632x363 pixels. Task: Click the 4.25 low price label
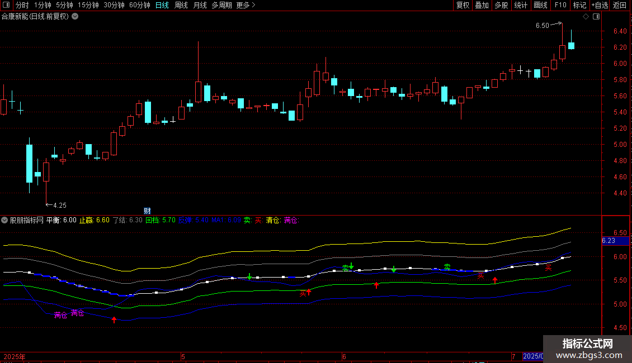click(x=60, y=206)
